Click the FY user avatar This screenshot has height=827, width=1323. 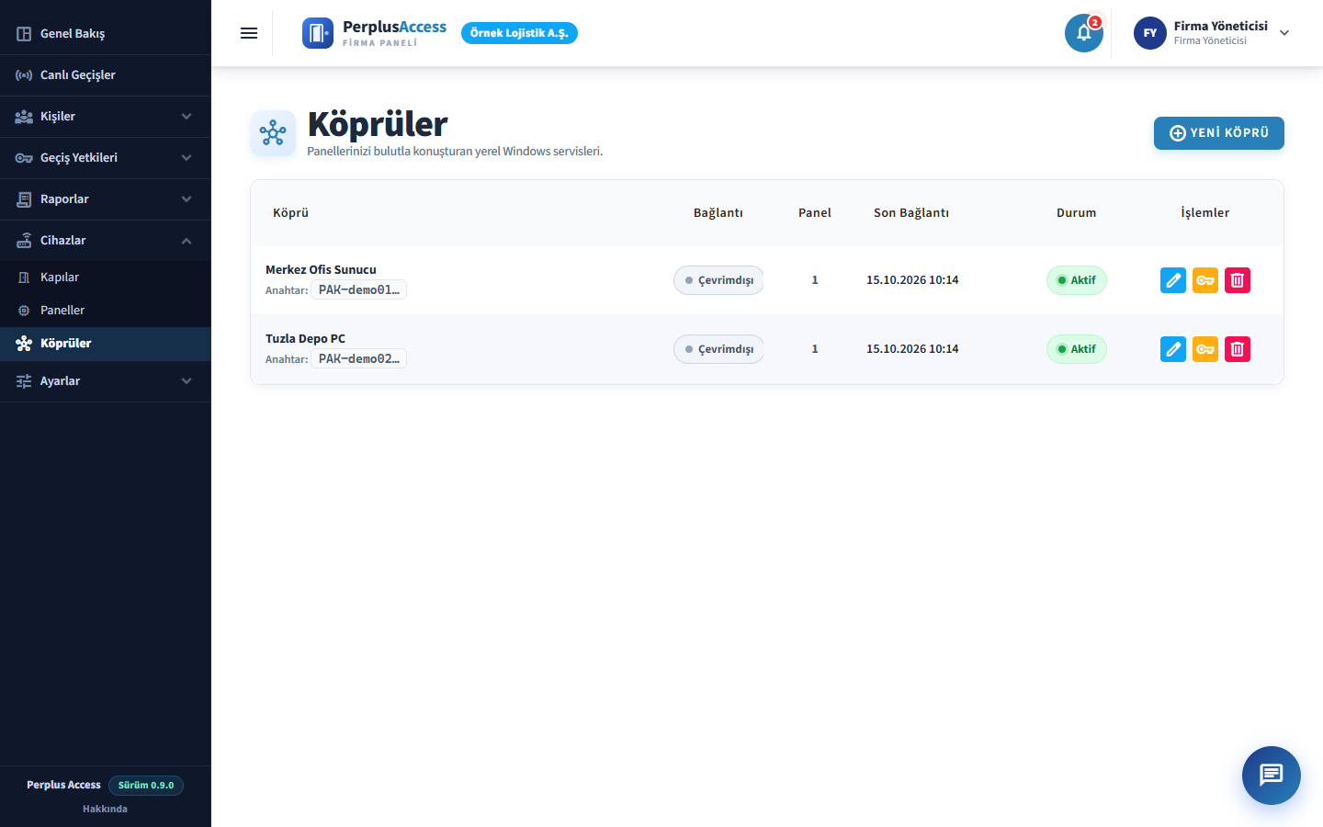pyautogui.click(x=1150, y=33)
